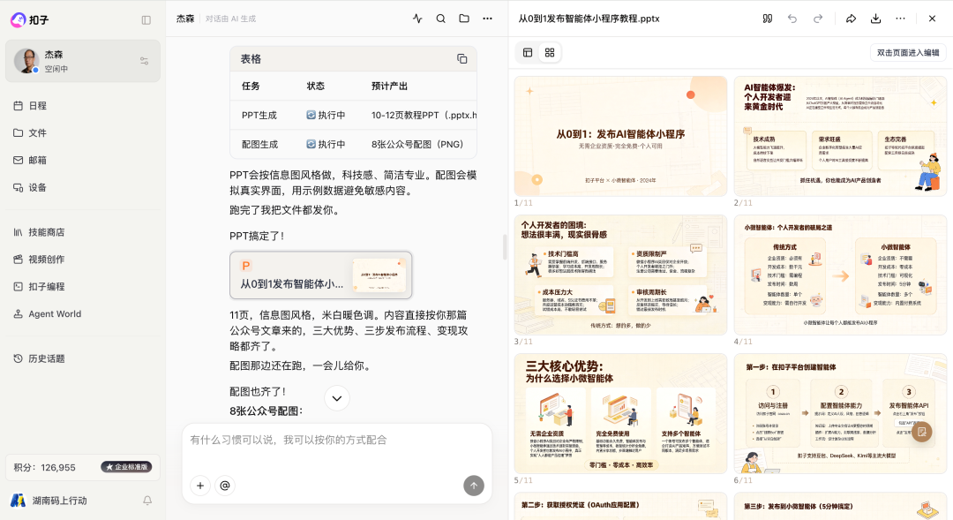Select slide 第三步 发布到小微智能体 thumbnail
The width and height of the screenshot is (953, 520).
click(840, 507)
